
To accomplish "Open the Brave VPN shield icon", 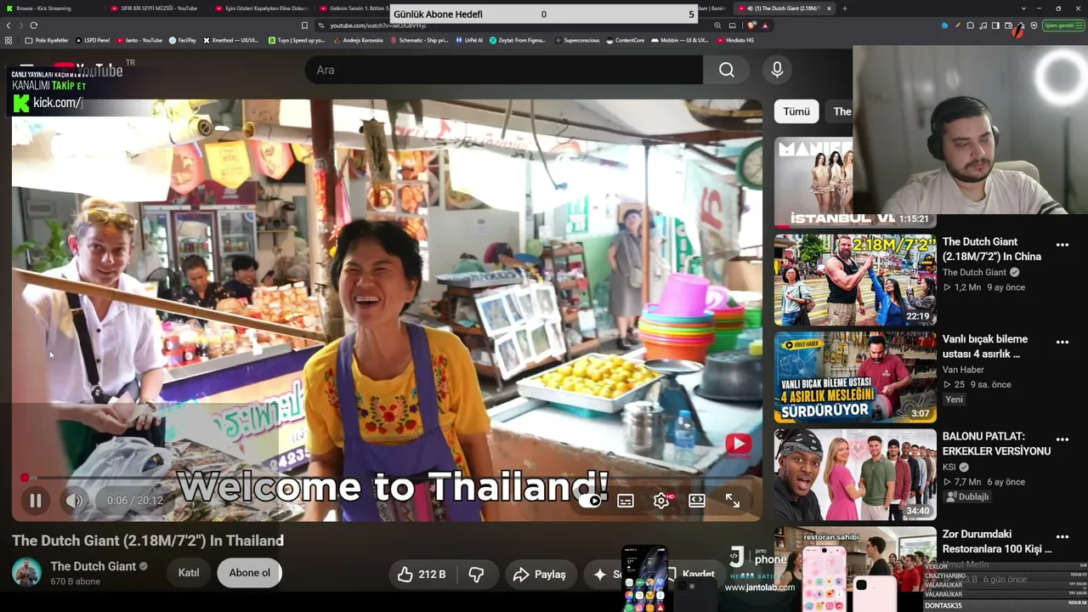I will tap(1034, 25).
